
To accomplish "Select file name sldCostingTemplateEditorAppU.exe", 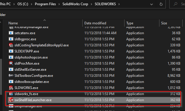I will point(42,45).
